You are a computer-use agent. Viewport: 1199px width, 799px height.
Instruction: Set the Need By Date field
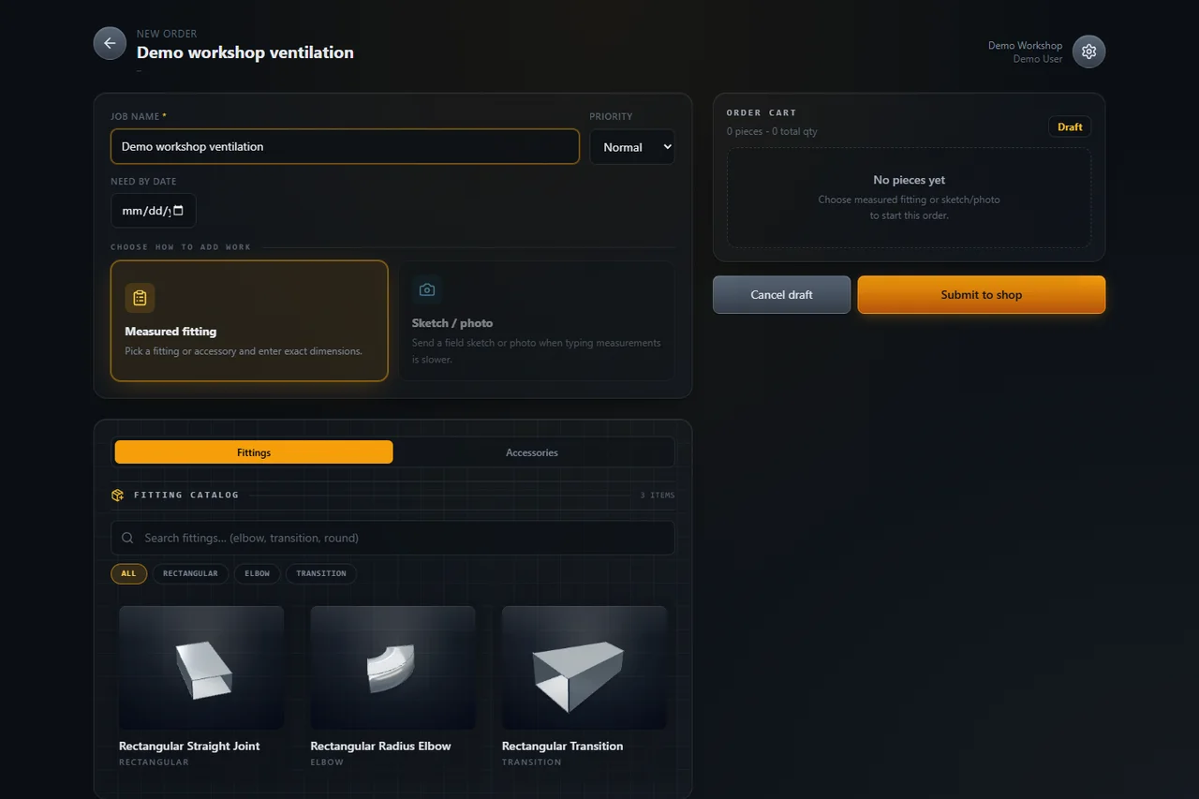click(x=154, y=211)
